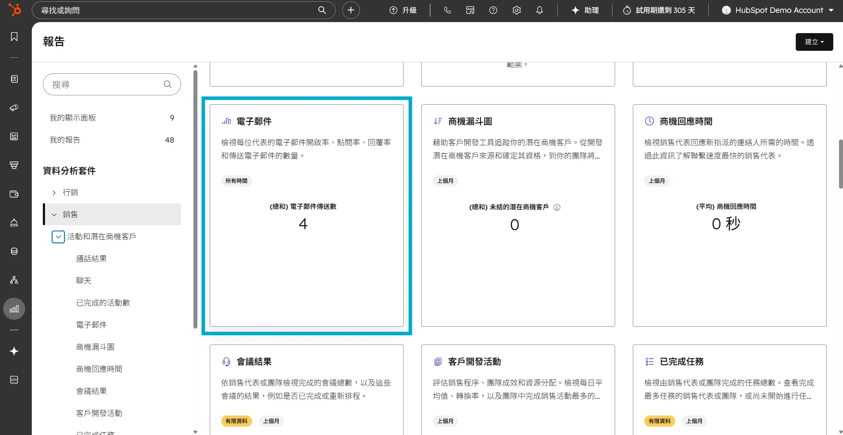The image size is (843, 435).
Task: Select 會議結果 in the sidebar tree
Action: [91, 391]
